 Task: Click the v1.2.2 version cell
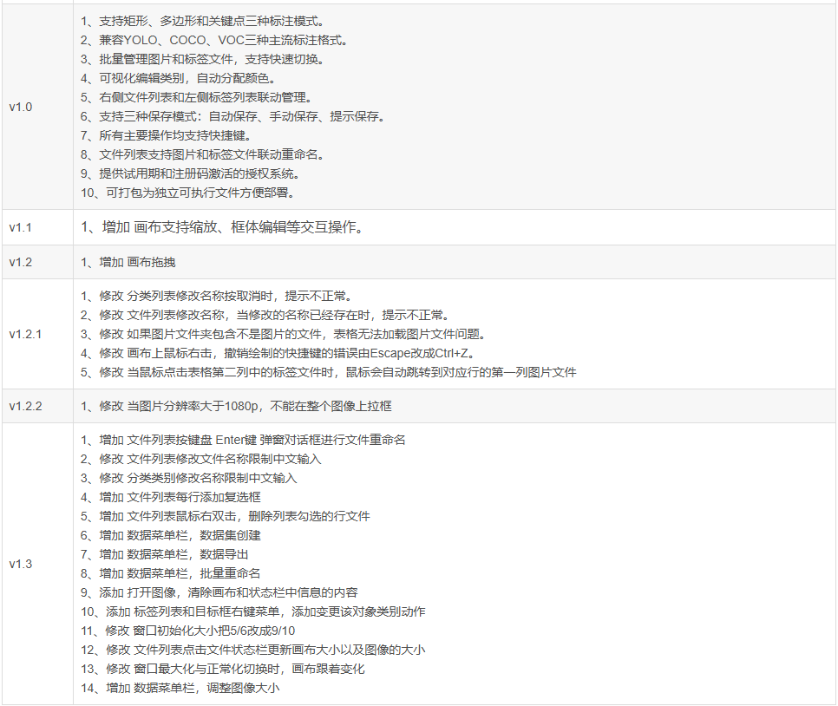(25, 406)
